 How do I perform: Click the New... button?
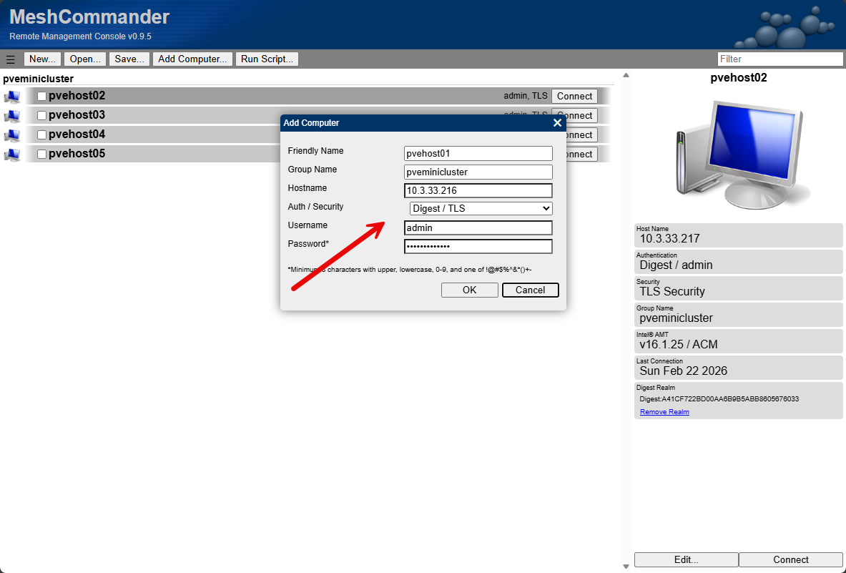tap(41, 59)
